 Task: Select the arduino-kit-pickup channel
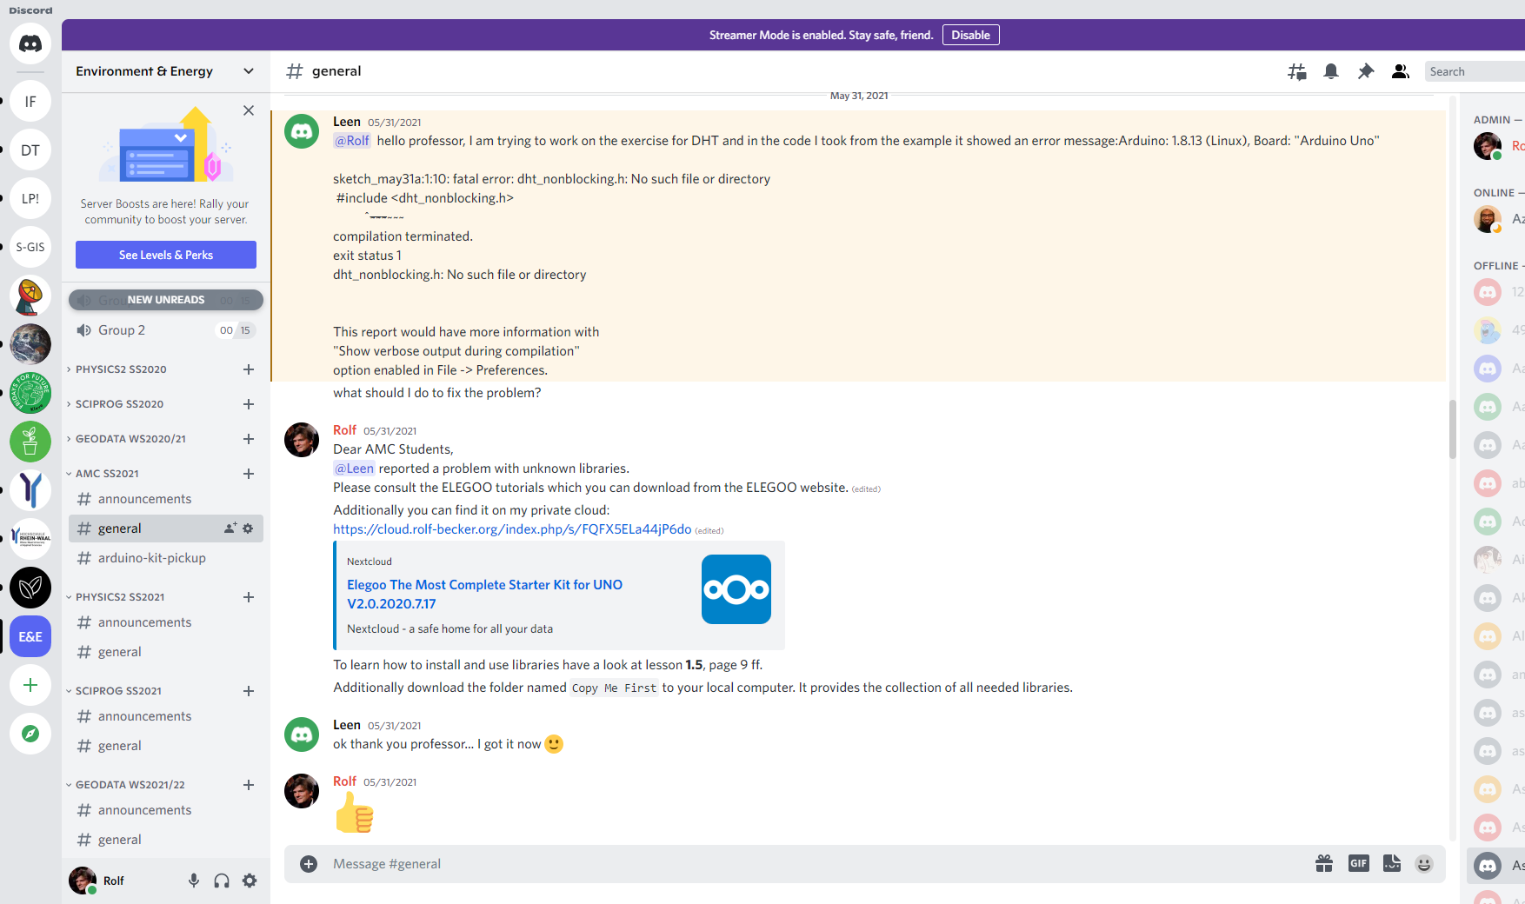[x=151, y=558]
